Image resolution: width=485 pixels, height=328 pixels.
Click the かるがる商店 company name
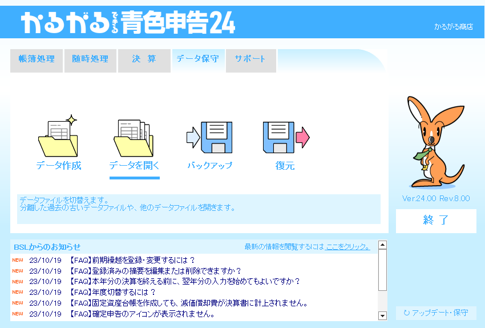click(x=454, y=27)
